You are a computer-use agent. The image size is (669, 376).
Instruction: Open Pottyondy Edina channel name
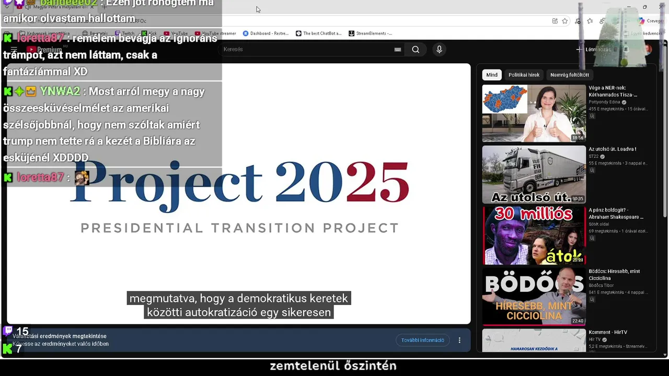604,102
